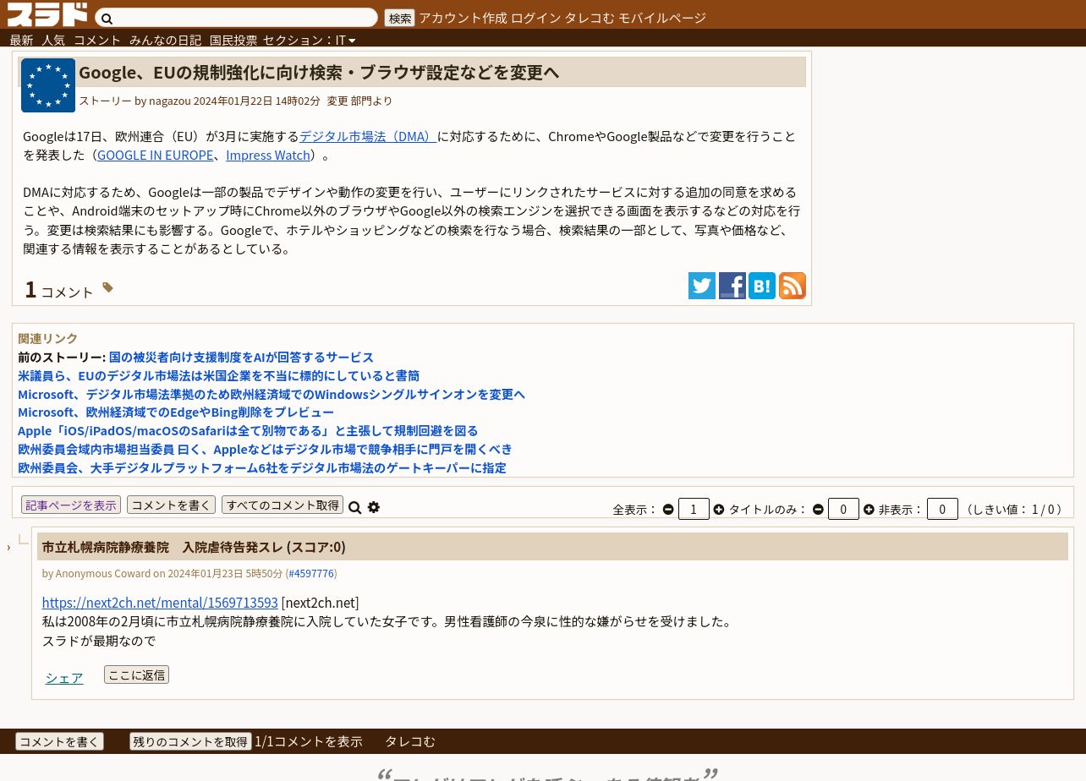The image size is (1086, 781).
Task: Switch to モバイルページ
Action: point(662,18)
